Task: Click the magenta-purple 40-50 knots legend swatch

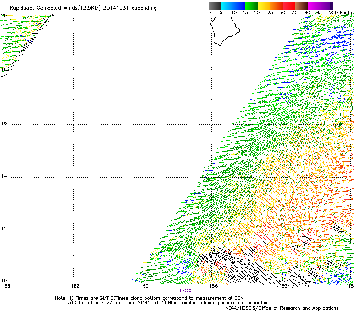Action: point(320,6)
